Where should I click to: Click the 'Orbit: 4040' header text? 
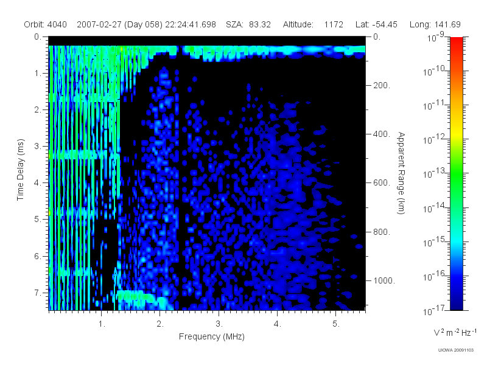point(45,24)
